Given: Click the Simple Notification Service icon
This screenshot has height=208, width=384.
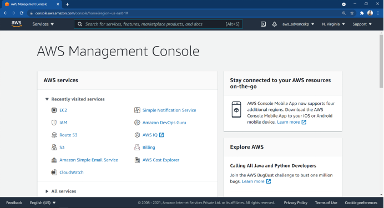Looking at the screenshot, I should pyautogui.click(x=137, y=110).
